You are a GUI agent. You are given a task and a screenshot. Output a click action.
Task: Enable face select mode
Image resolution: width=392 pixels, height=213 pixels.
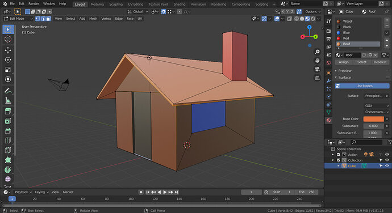click(48, 19)
